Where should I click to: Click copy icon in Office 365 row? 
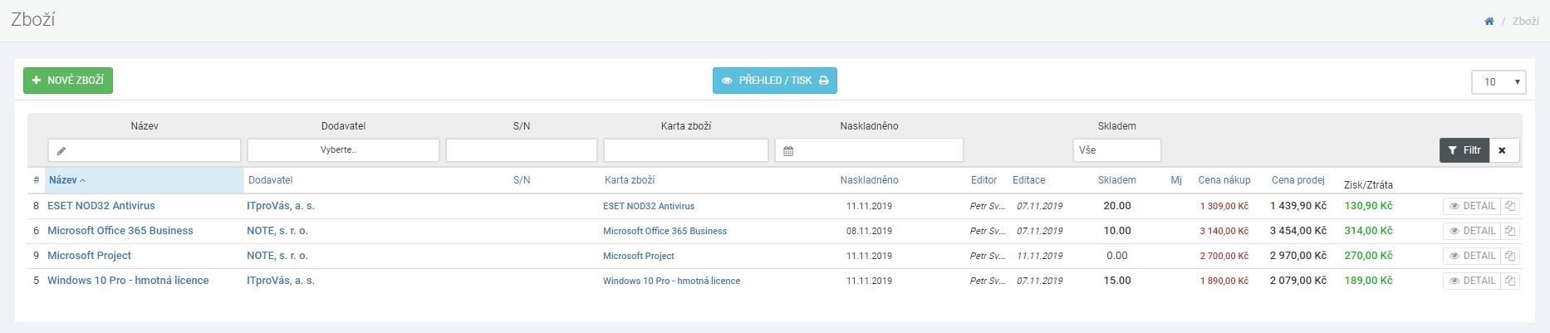pyautogui.click(x=1510, y=231)
